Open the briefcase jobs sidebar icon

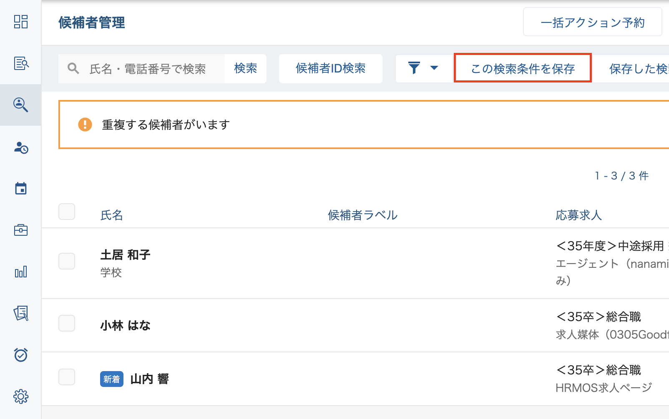pos(21,230)
